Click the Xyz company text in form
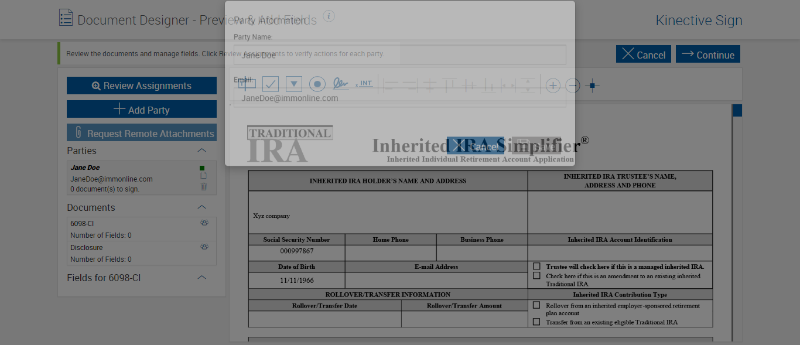 pyautogui.click(x=271, y=216)
